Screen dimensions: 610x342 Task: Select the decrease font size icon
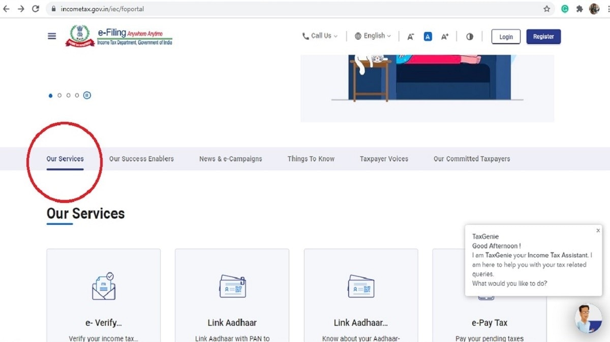410,36
